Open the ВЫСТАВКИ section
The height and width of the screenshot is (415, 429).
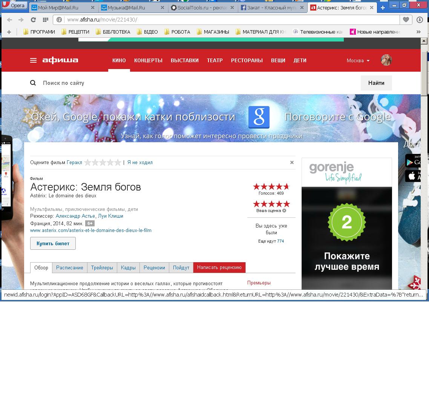185,60
